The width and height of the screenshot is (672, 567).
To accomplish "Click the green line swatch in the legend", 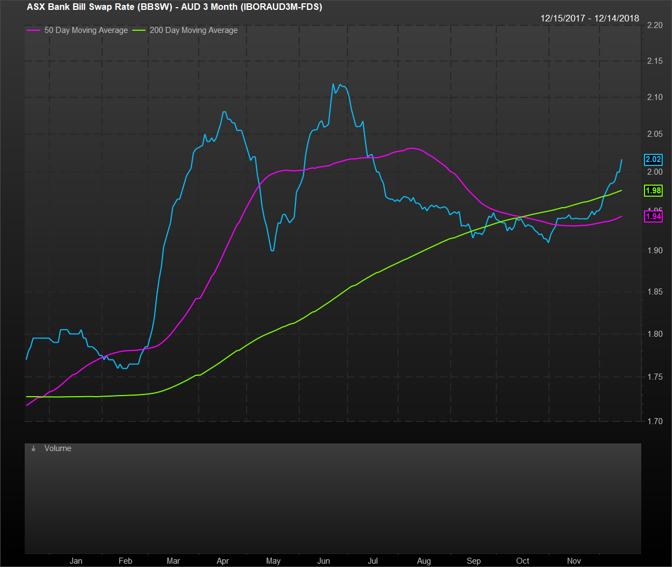I will (141, 31).
